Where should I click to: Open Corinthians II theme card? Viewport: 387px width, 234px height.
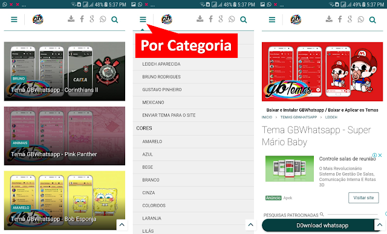65,71
